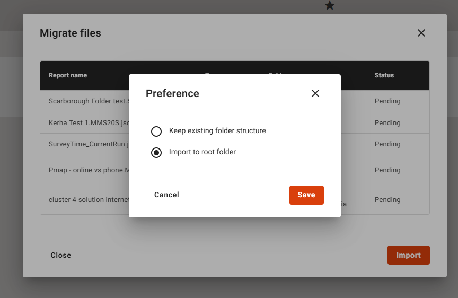The width and height of the screenshot is (458, 298).
Task: Click the Report name column header
Action: 68,75
